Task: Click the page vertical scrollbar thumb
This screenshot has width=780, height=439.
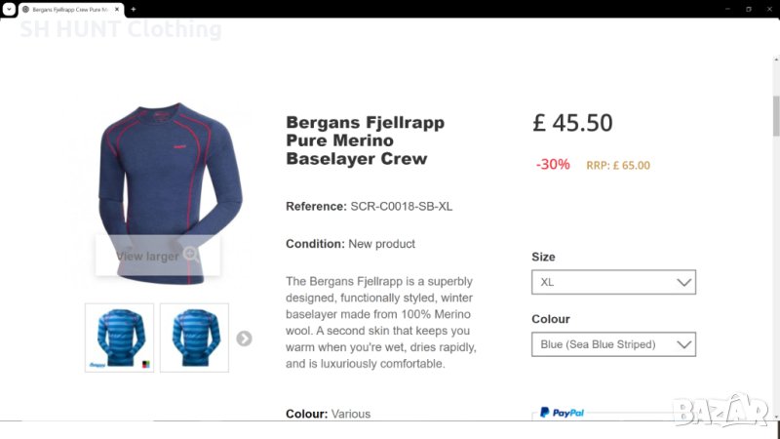Action: pyautogui.click(x=775, y=117)
